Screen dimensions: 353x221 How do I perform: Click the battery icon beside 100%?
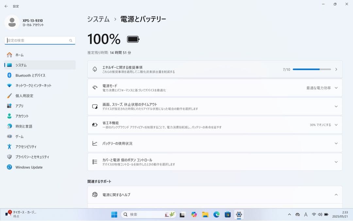[133, 39]
